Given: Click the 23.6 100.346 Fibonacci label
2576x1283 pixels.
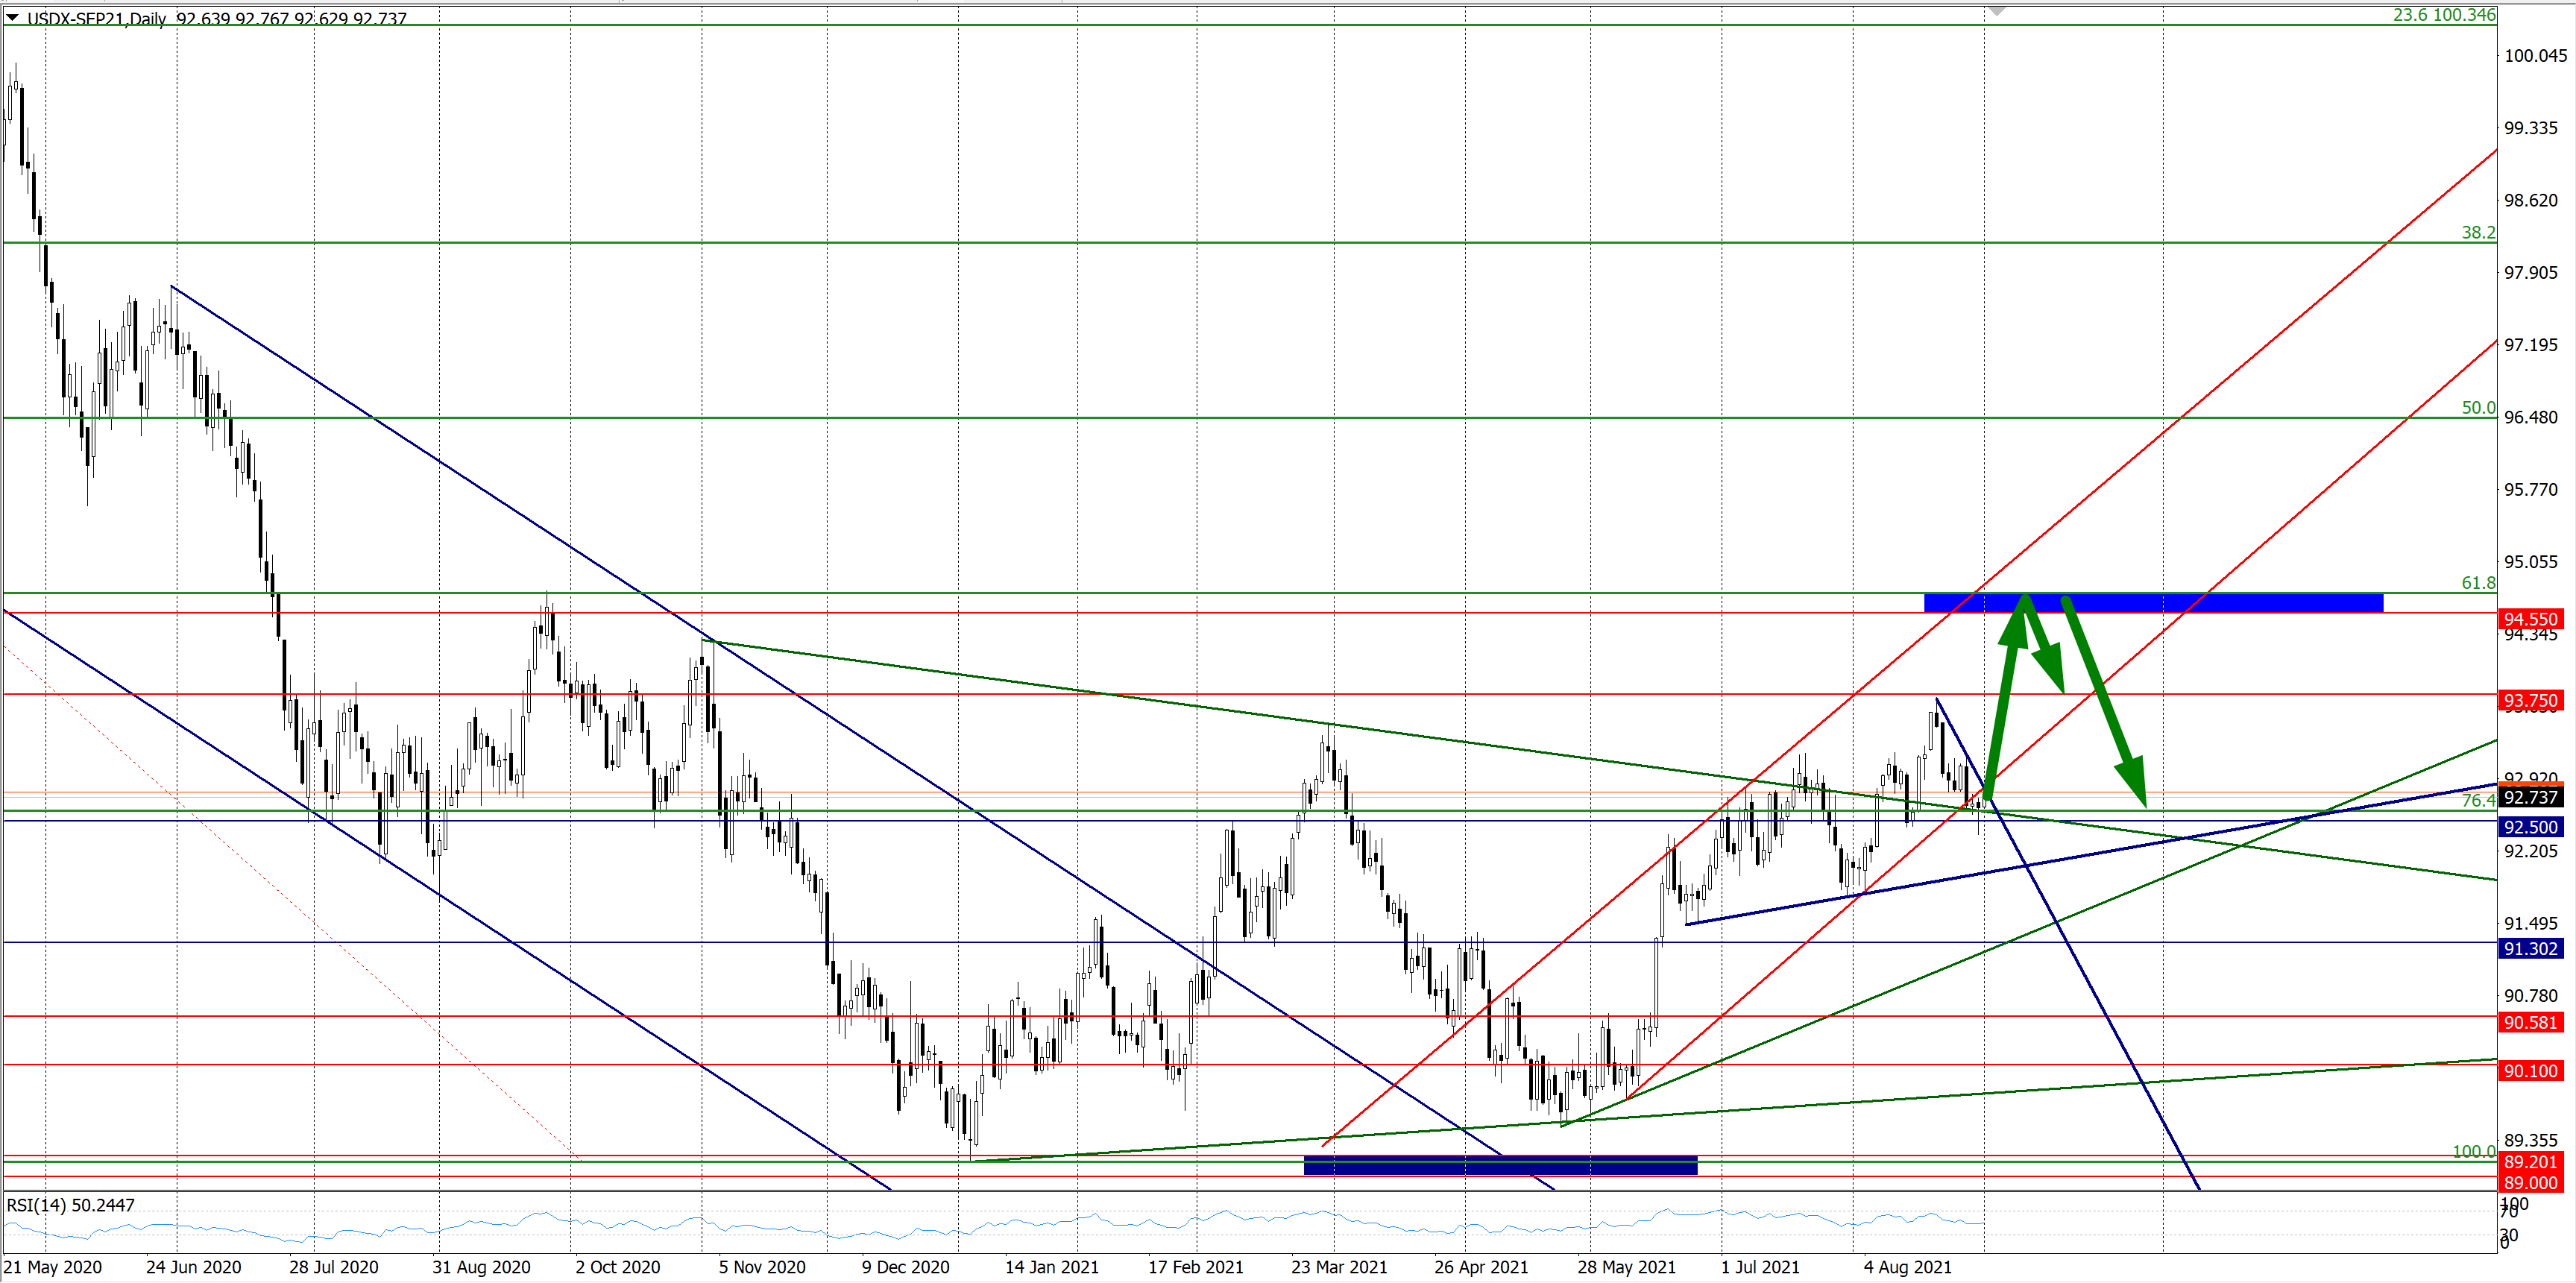Looking at the screenshot, I should click(x=2443, y=14).
